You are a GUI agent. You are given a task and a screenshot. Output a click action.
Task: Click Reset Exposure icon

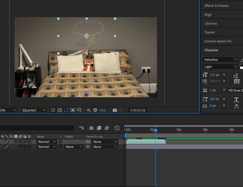[x=95, y=110]
